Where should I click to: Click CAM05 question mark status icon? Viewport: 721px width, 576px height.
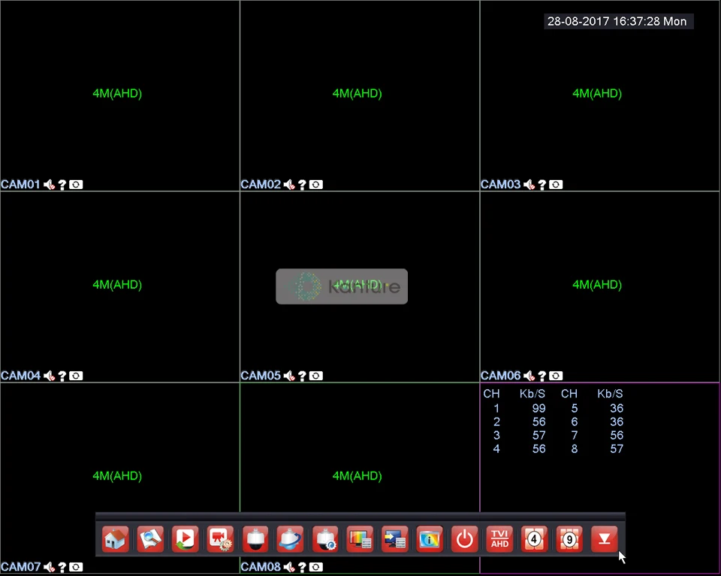tap(302, 376)
